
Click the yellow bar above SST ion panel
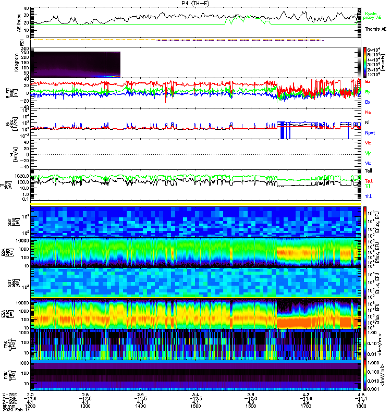pos(196,204)
